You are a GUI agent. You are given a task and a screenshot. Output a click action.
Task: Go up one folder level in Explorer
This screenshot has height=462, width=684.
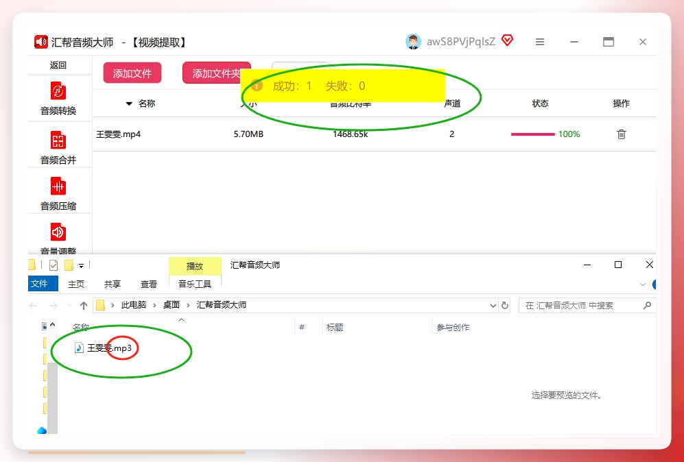84,306
